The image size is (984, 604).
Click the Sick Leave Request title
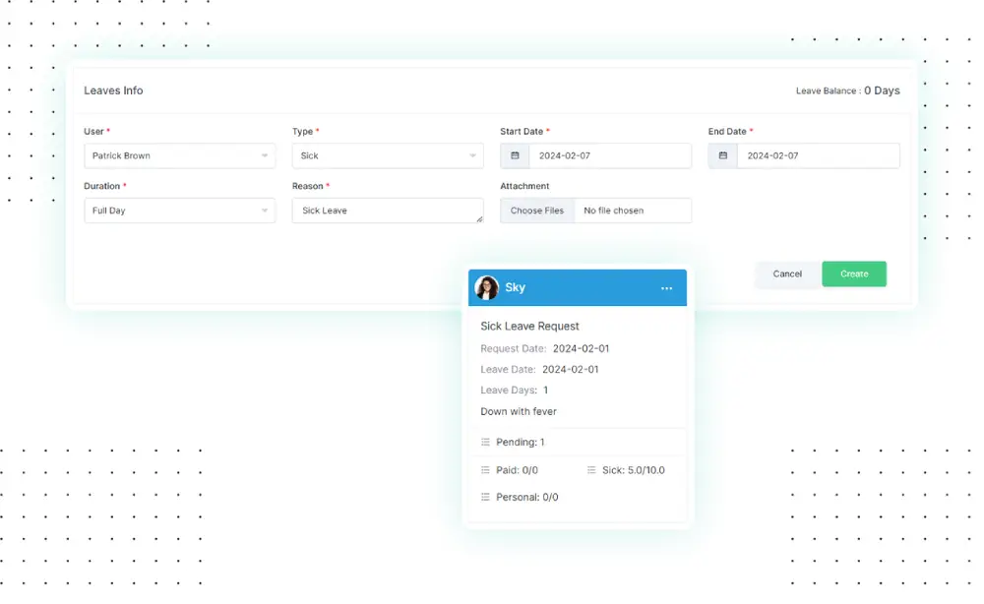(x=529, y=326)
